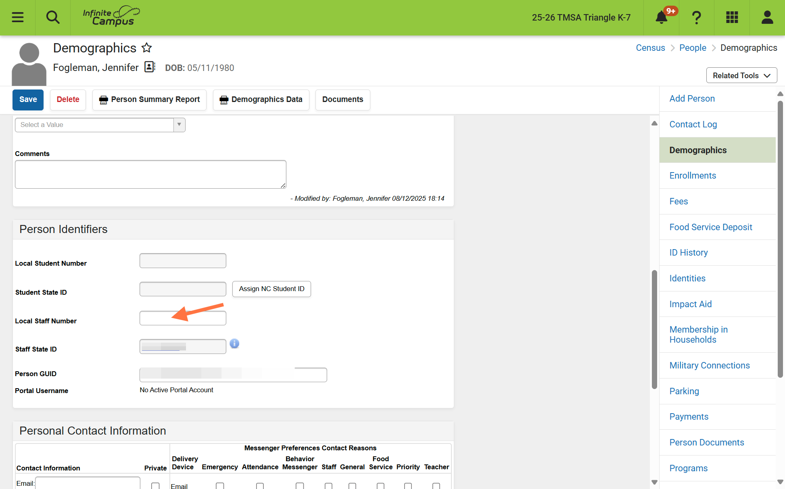Open the hamburger main menu
This screenshot has height=489, width=785.
(x=17, y=17)
